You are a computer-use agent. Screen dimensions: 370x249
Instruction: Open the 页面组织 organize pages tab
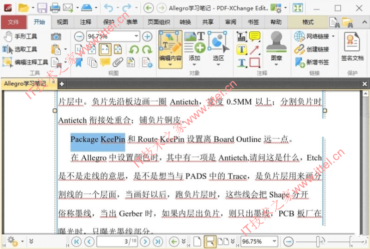[159, 22]
